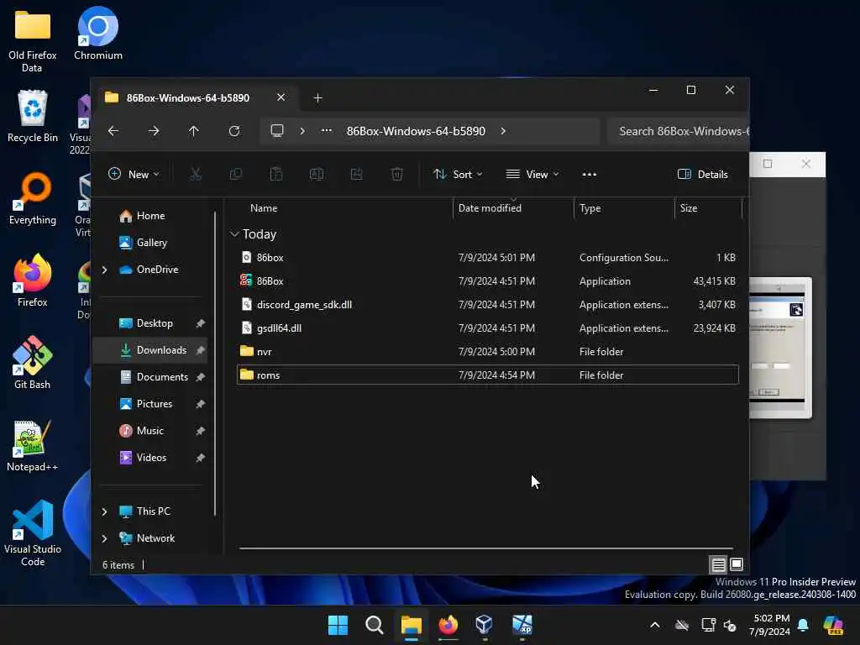
Task: Open the Sort dropdown menu
Action: (458, 175)
